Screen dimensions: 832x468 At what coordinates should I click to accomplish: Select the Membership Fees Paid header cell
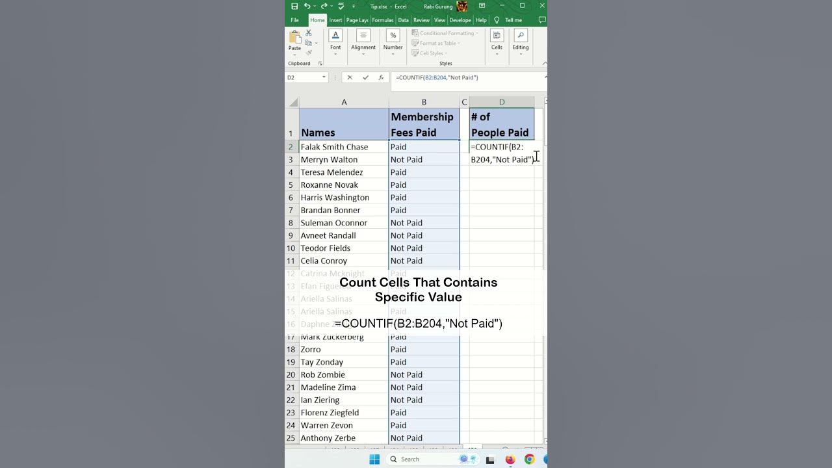424,124
